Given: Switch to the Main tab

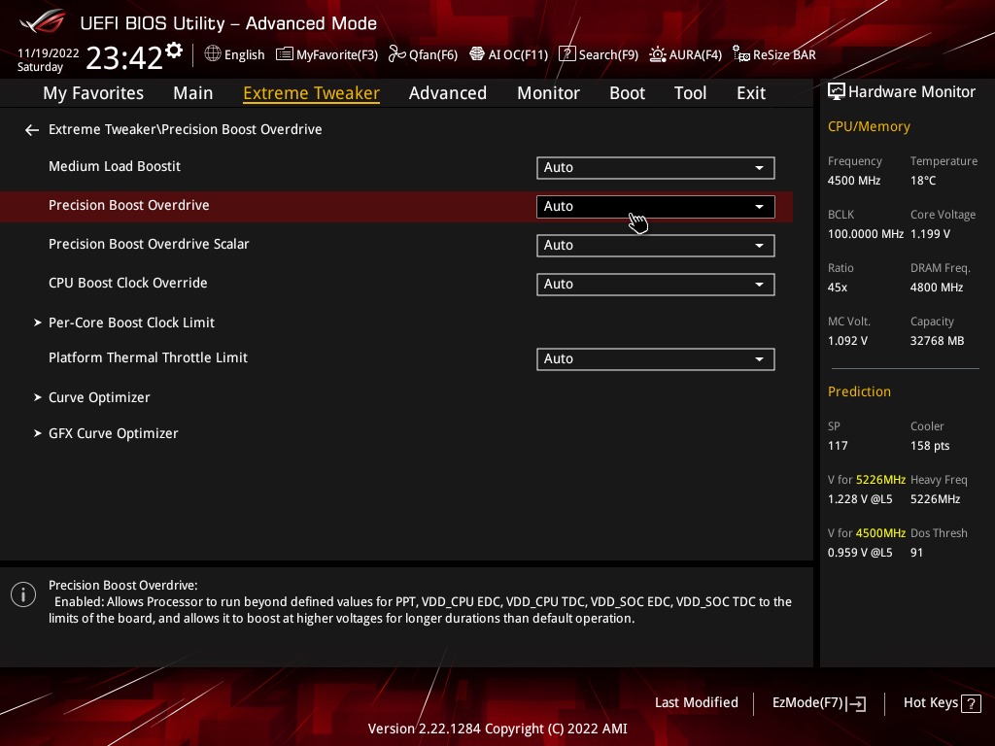Looking at the screenshot, I should (x=193, y=93).
